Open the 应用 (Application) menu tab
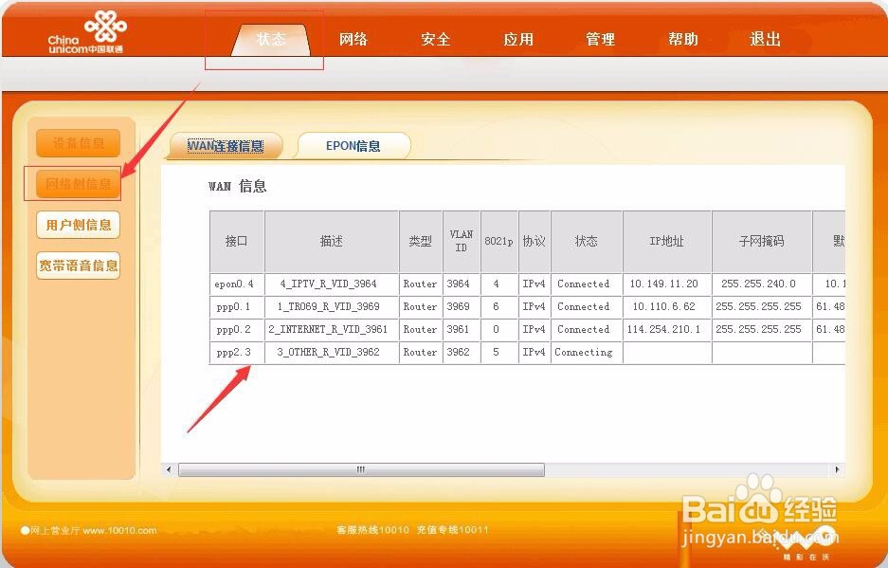Image resolution: width=888 pixels, height=568 pixels. (518, 39)
